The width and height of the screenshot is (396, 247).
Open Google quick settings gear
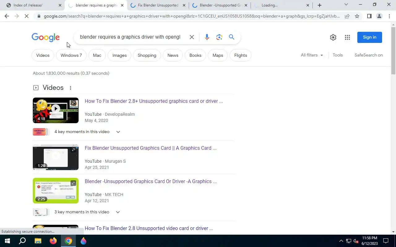pos(333,37)
